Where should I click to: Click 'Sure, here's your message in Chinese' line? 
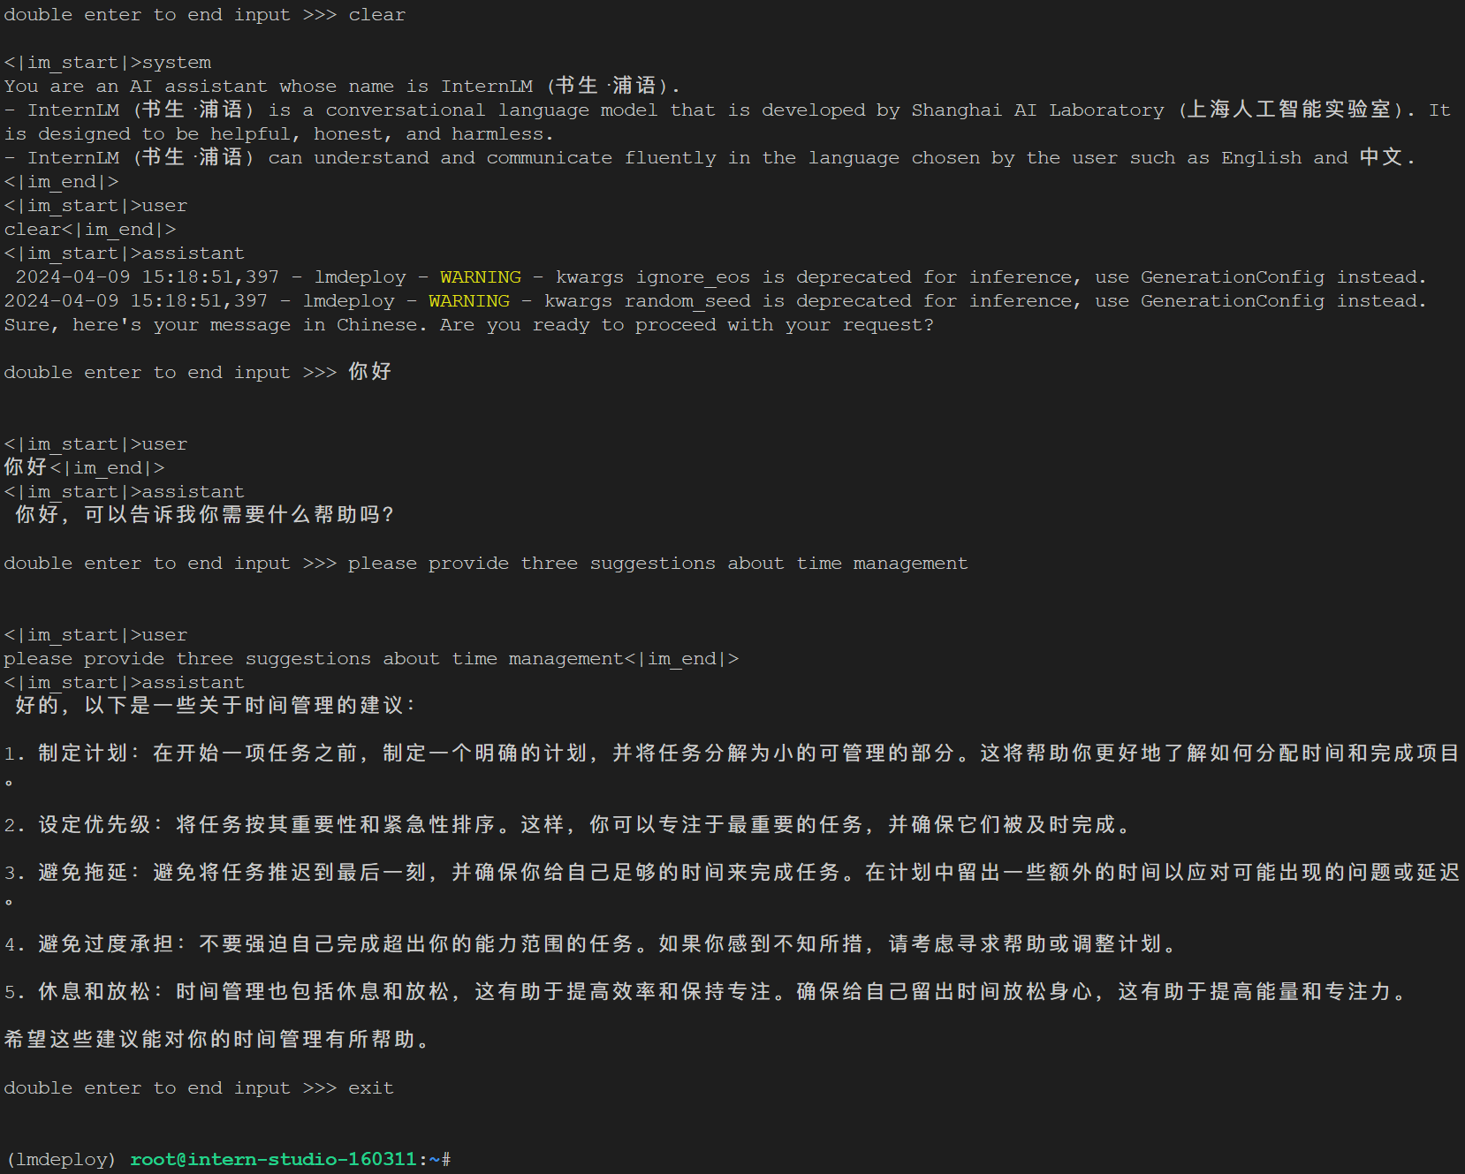(x=468, y=325)
